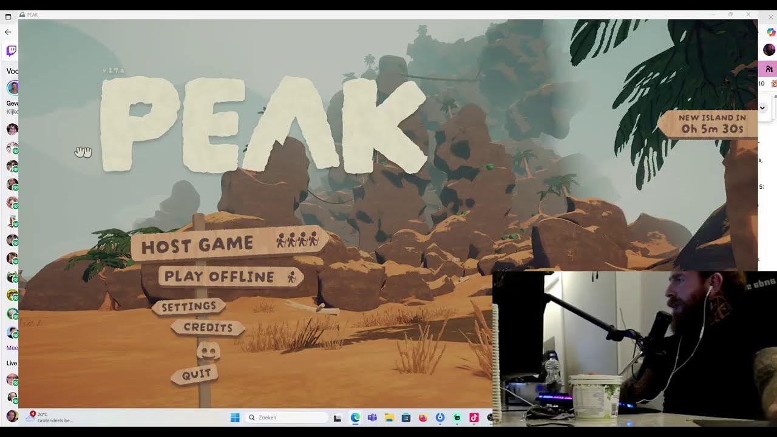Open the tab actions icon at top-left

tap(8, 16)
